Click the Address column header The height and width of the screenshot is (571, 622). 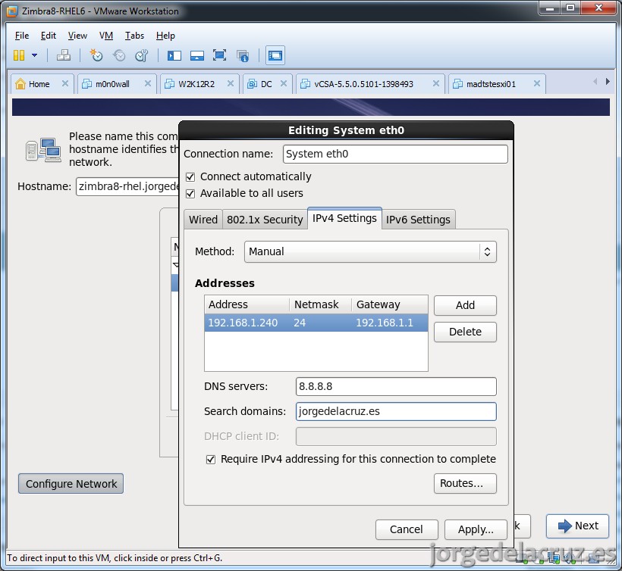click(x=247, y=304)
